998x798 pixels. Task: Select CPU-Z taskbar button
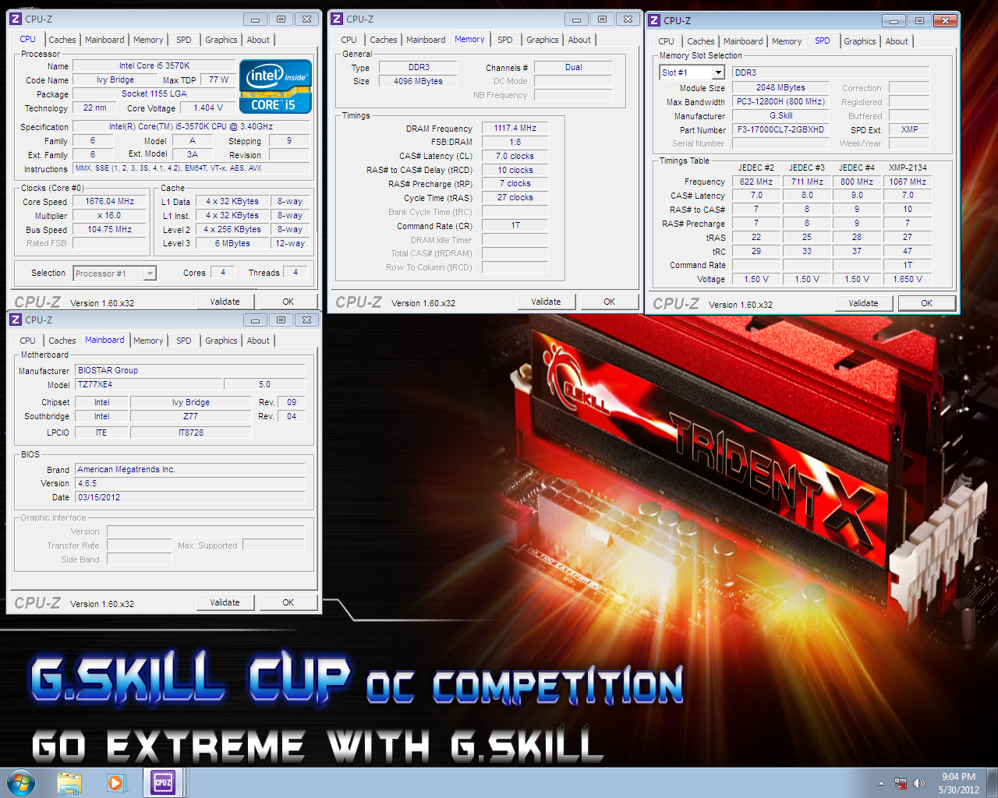(x=162, y=782)
